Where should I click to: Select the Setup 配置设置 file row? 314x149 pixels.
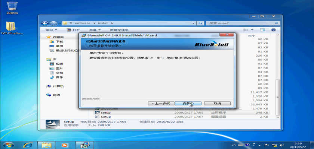pyautogui.click(x=106, y=117)
